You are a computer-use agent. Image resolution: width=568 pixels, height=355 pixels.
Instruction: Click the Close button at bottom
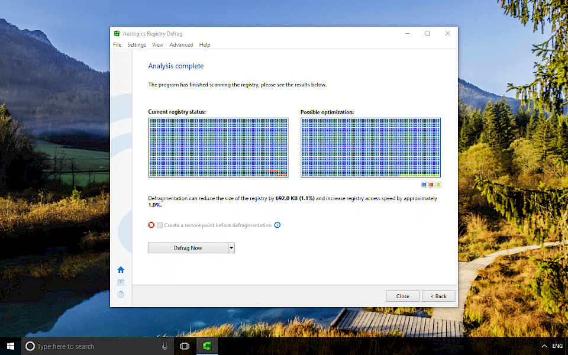[x=402, y=296]
